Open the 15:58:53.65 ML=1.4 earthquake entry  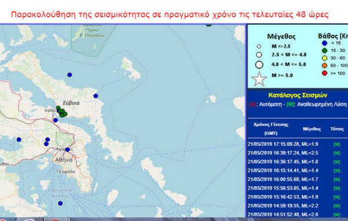click(283, 188)
